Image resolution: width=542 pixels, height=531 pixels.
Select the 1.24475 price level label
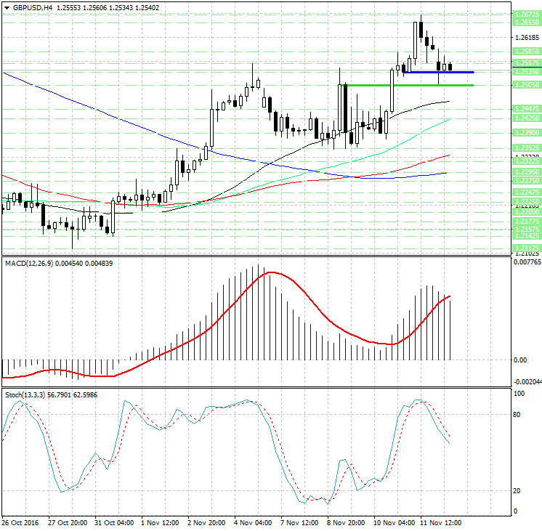(x=525, y=108)
